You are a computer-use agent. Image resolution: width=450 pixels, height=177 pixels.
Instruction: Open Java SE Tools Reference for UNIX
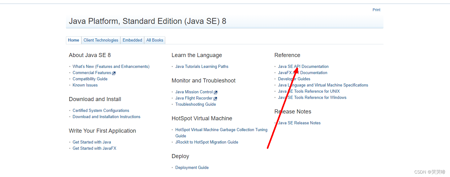[309, 91]
